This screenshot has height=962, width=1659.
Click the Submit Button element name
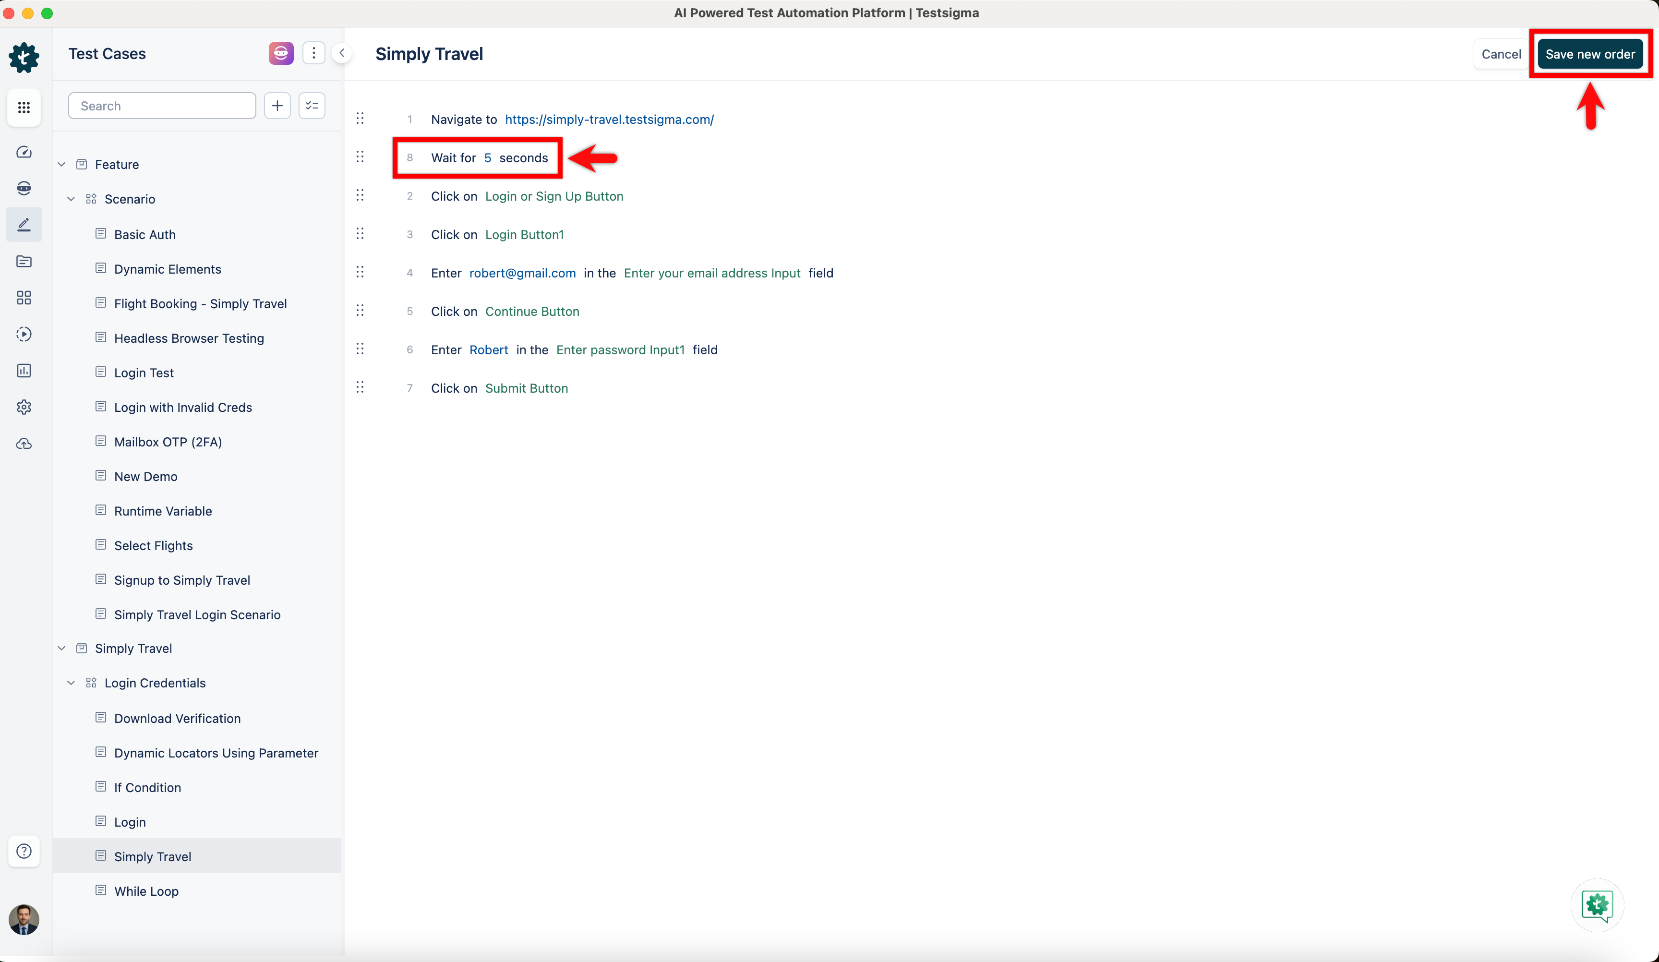click(x=527, y=388)
